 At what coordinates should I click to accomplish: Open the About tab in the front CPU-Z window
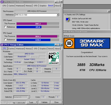[x=57, y=48]
